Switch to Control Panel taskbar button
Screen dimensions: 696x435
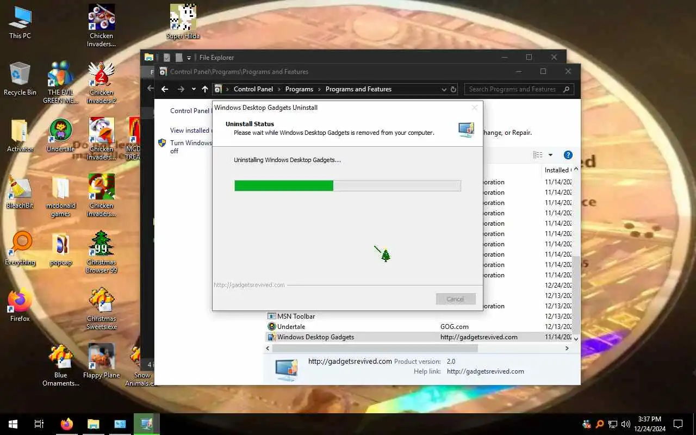pyautogui.click(x=120, y=424)
